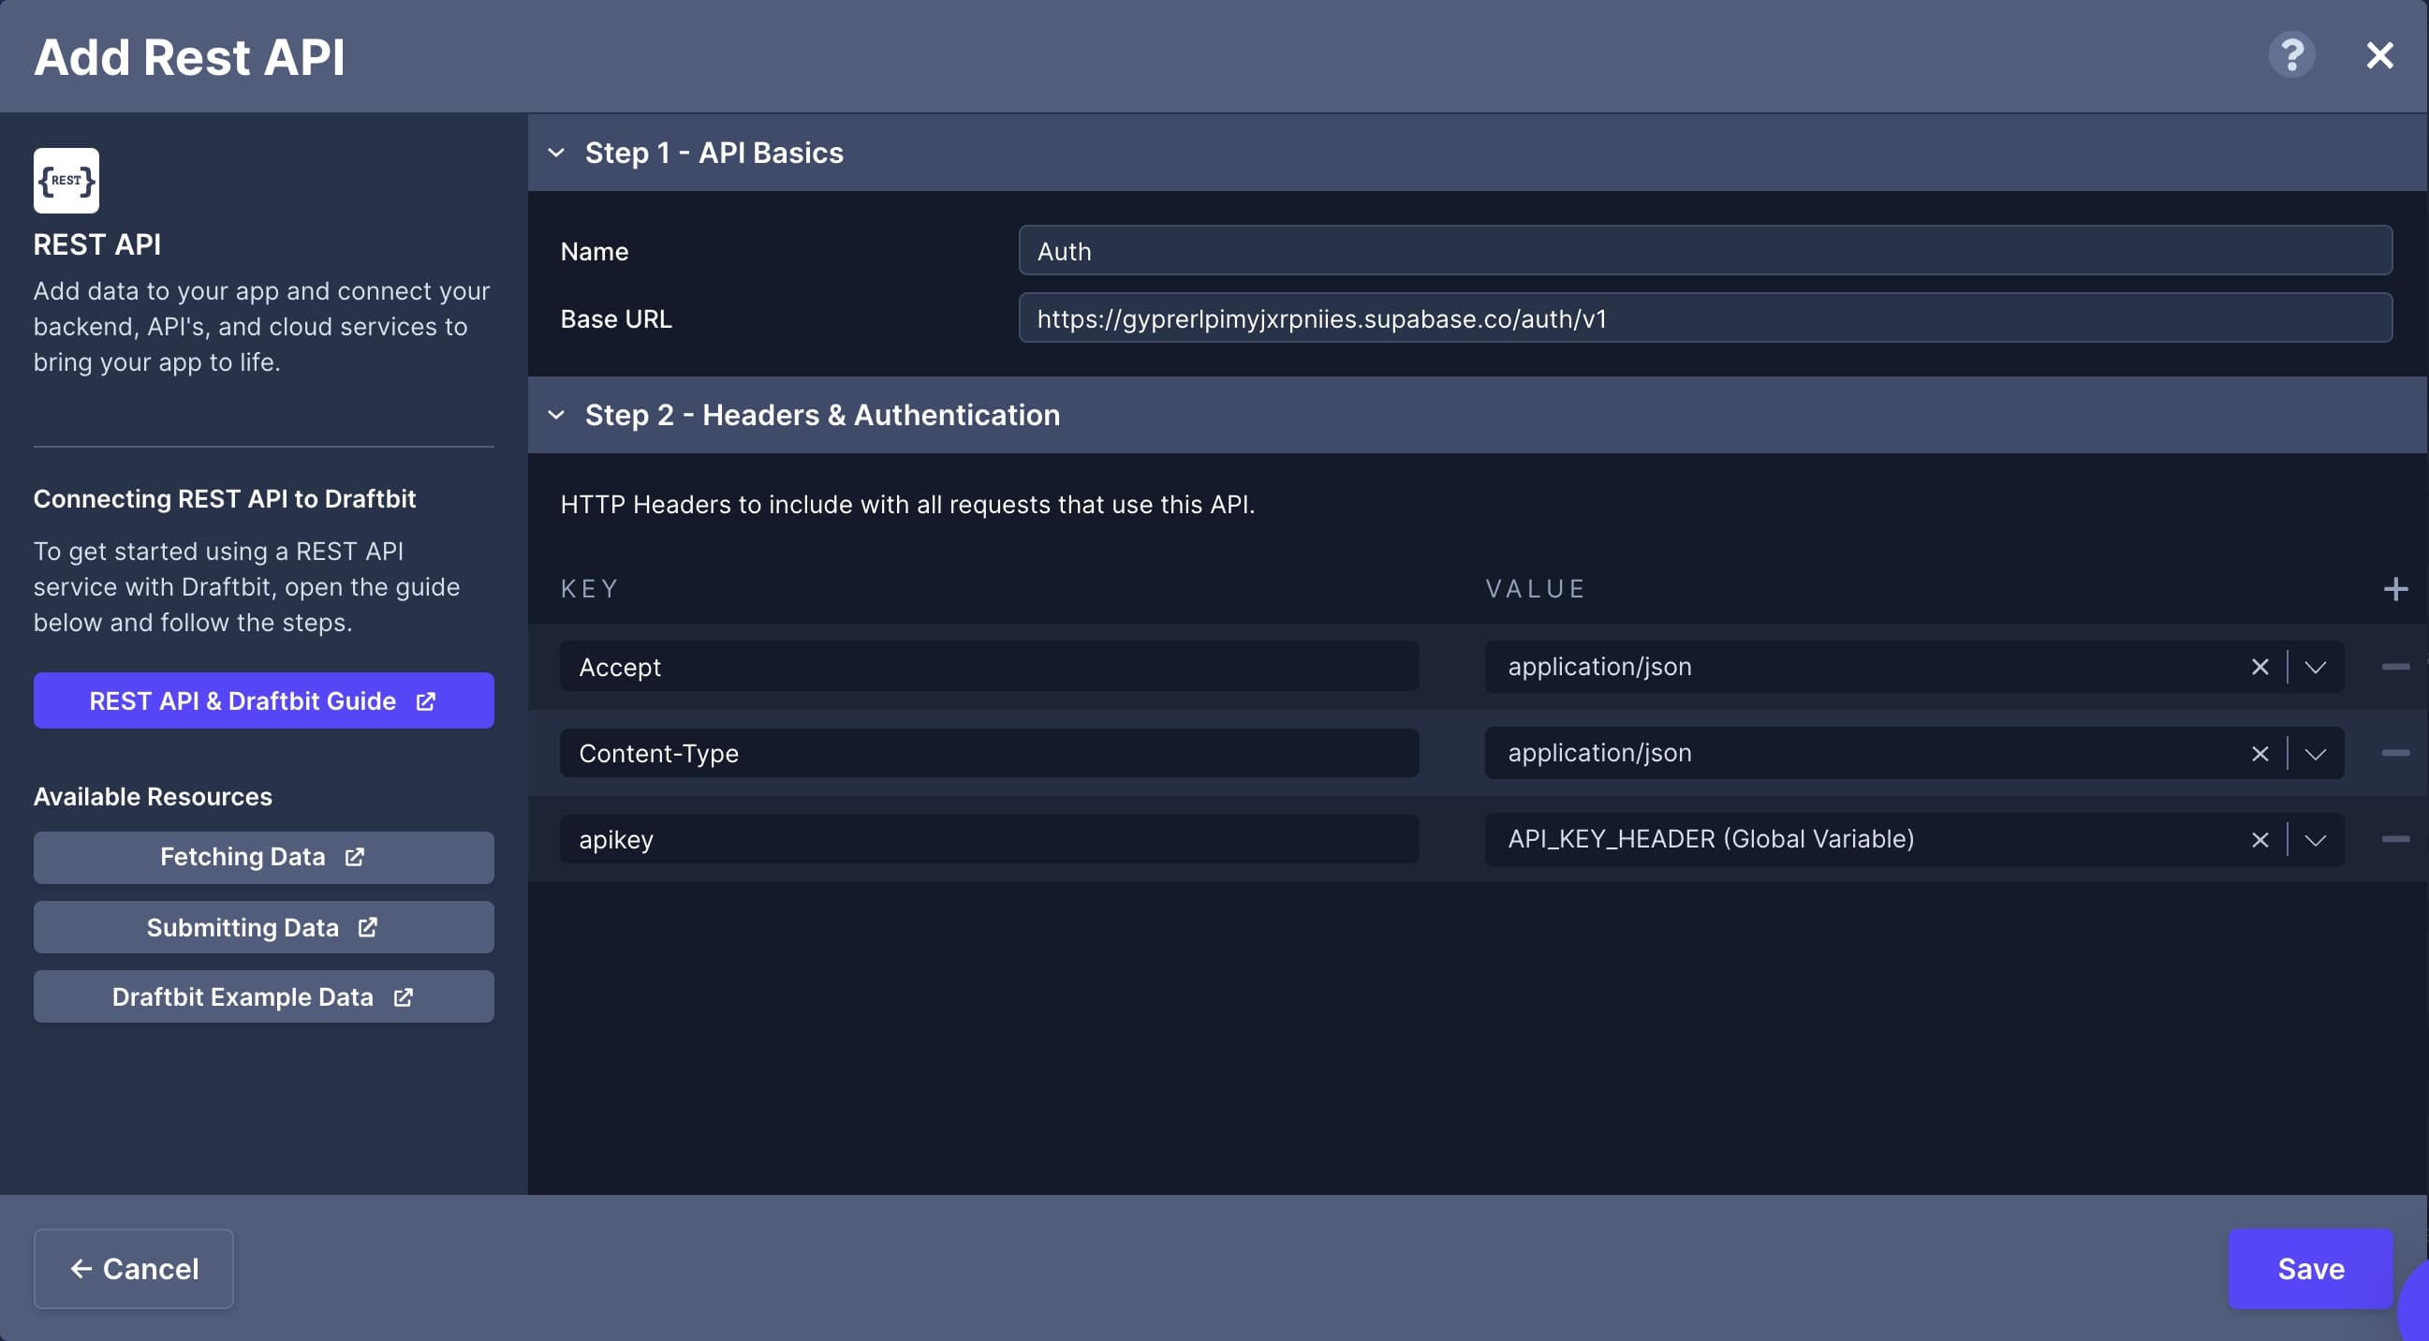Open the Accept value dropdown
The height and width of the screenshot is (1341, 2429).
point(2315,667)
